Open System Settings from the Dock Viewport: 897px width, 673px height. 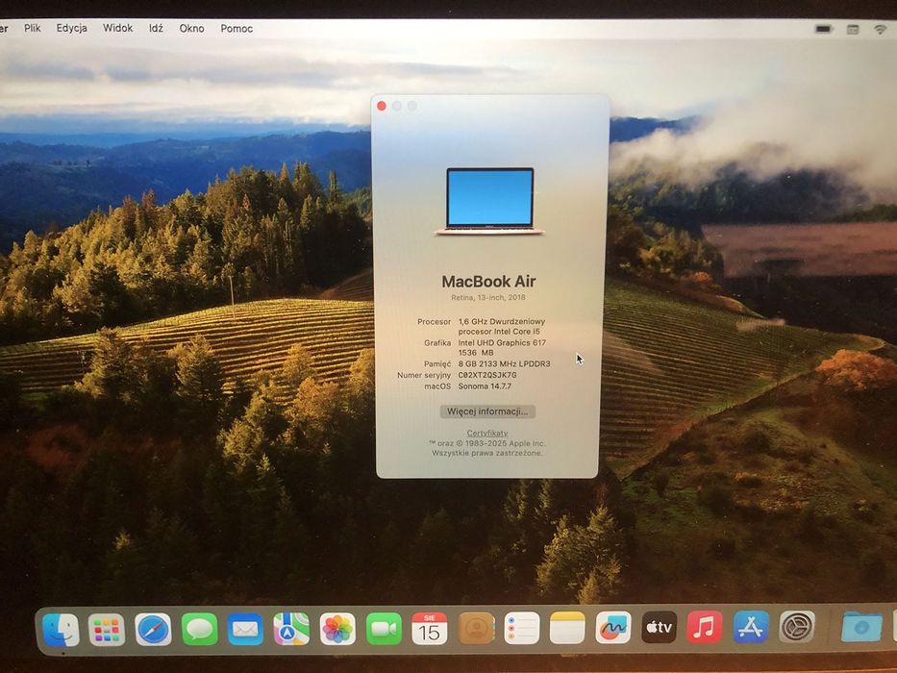[797, 627]
